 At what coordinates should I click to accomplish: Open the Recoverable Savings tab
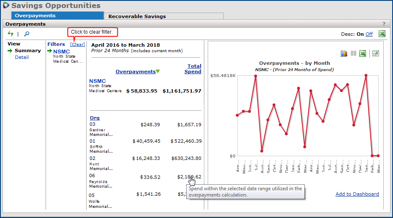click(x=137, y=16)
